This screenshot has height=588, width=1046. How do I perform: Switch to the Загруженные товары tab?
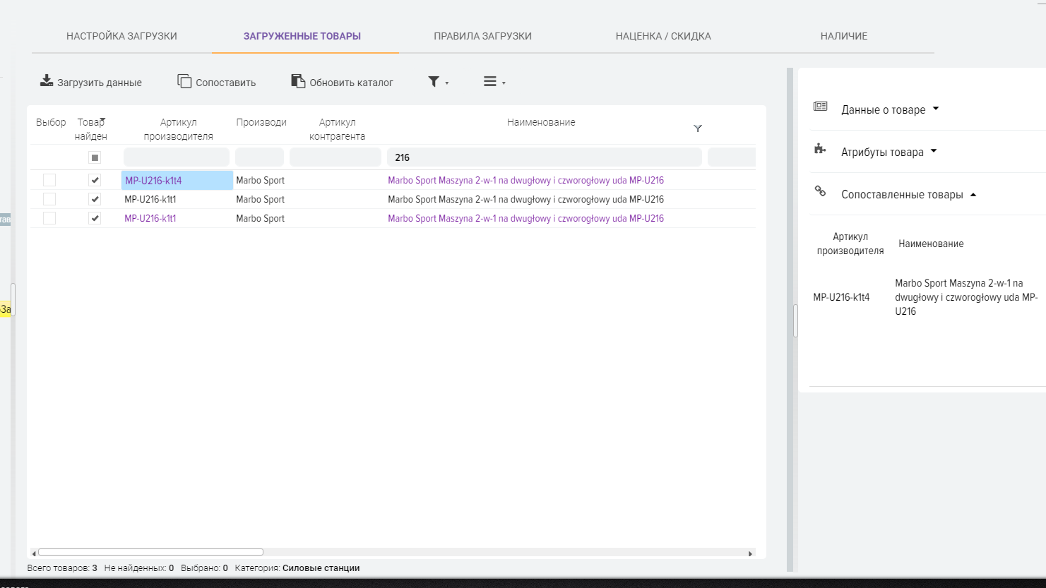302,36
